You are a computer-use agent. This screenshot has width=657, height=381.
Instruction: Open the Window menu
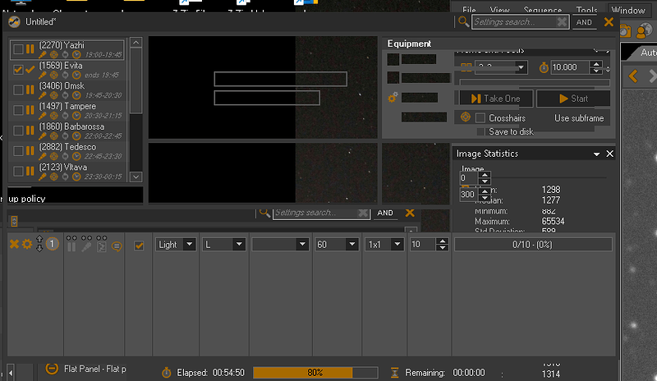[628, 10]
